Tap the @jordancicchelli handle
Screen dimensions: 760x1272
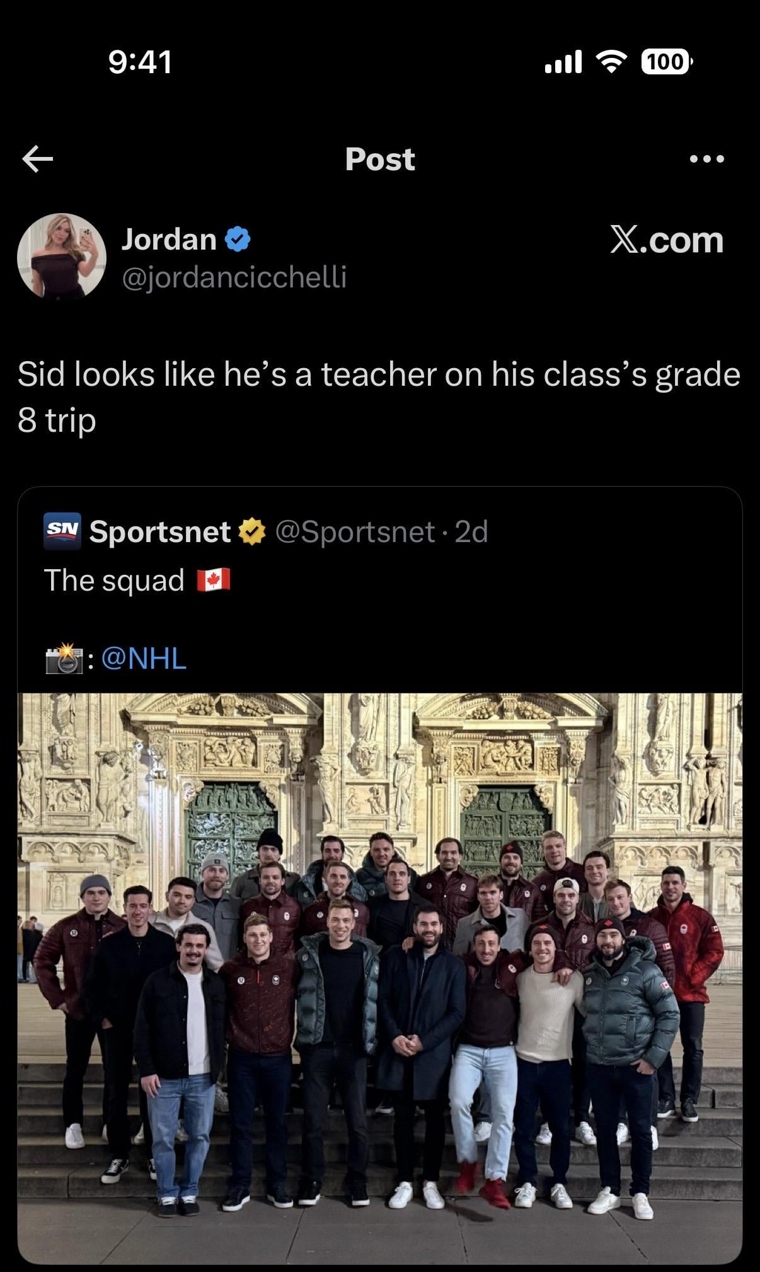[234, 277]
